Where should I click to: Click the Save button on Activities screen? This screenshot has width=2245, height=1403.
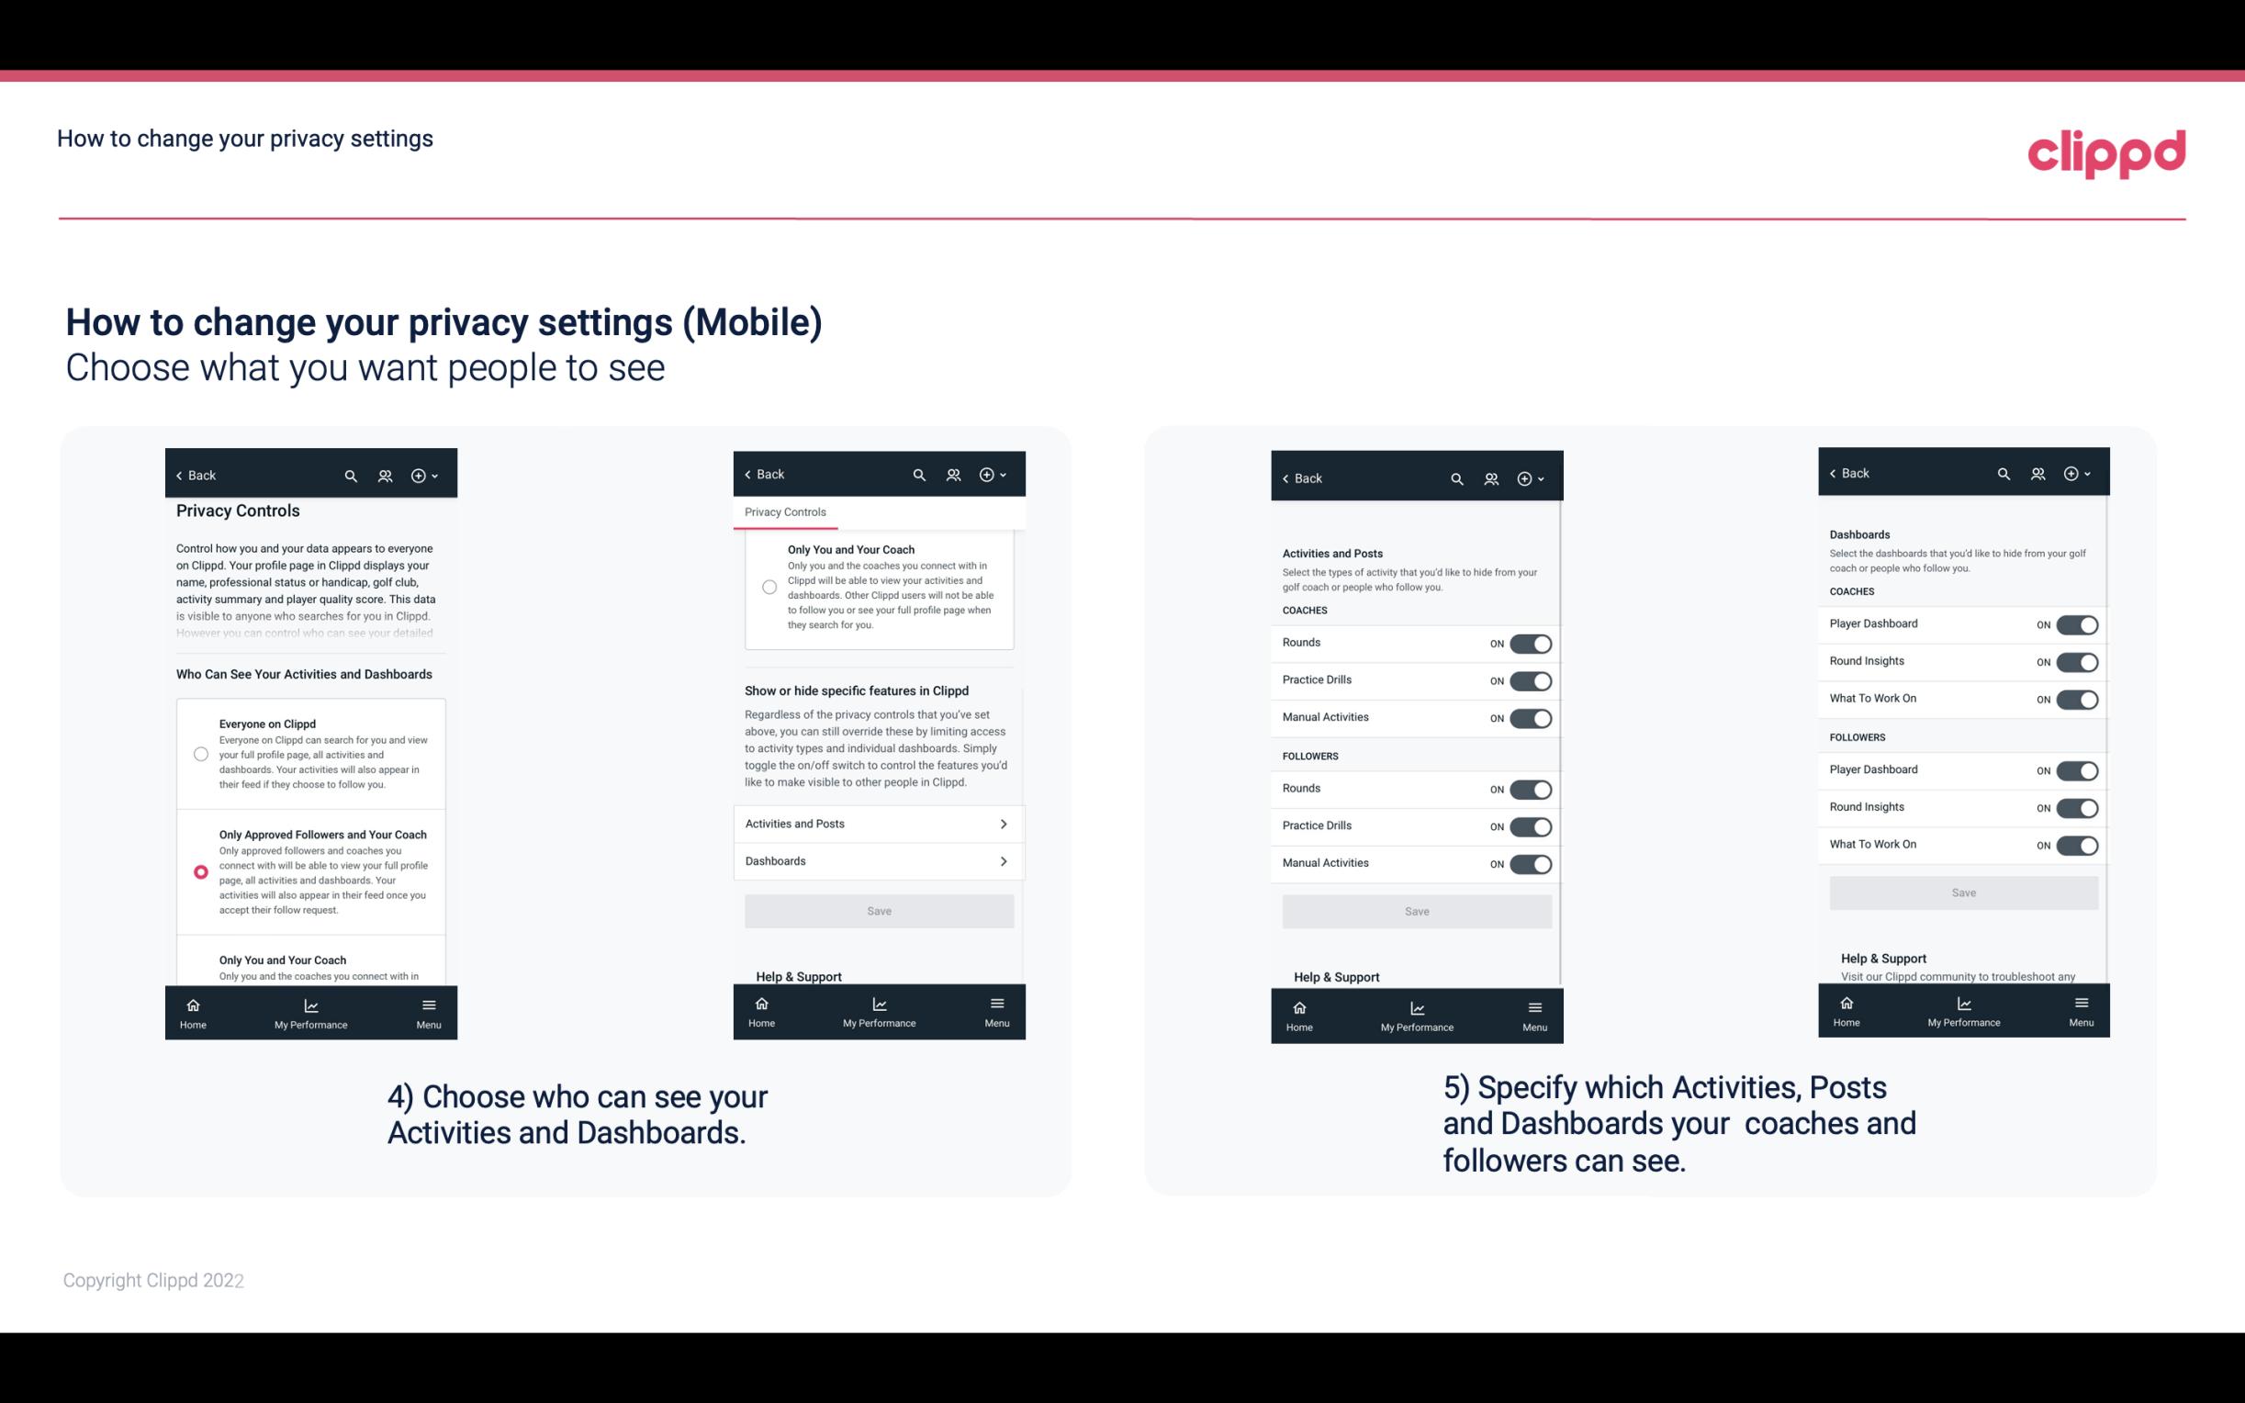1416,910
